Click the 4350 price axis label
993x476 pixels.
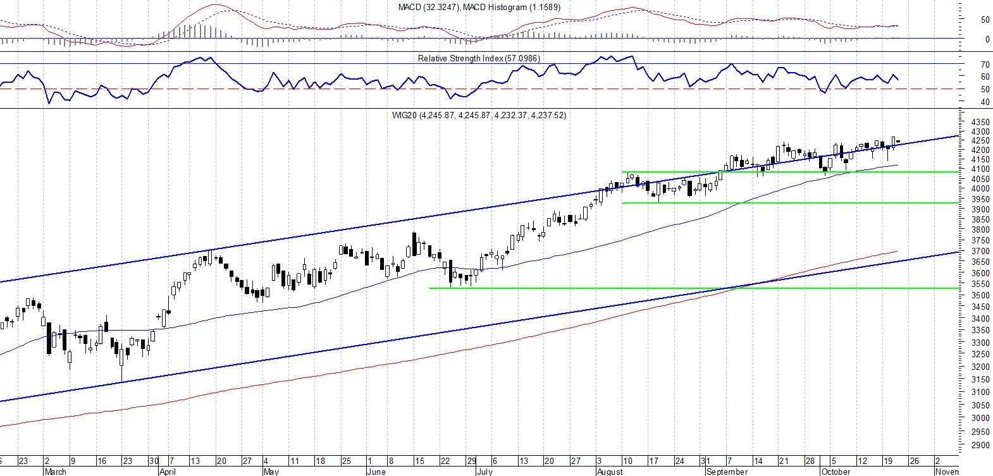coord(980,122)
